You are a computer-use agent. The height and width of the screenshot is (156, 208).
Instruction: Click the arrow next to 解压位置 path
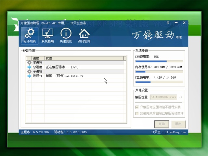pos(180,97)
